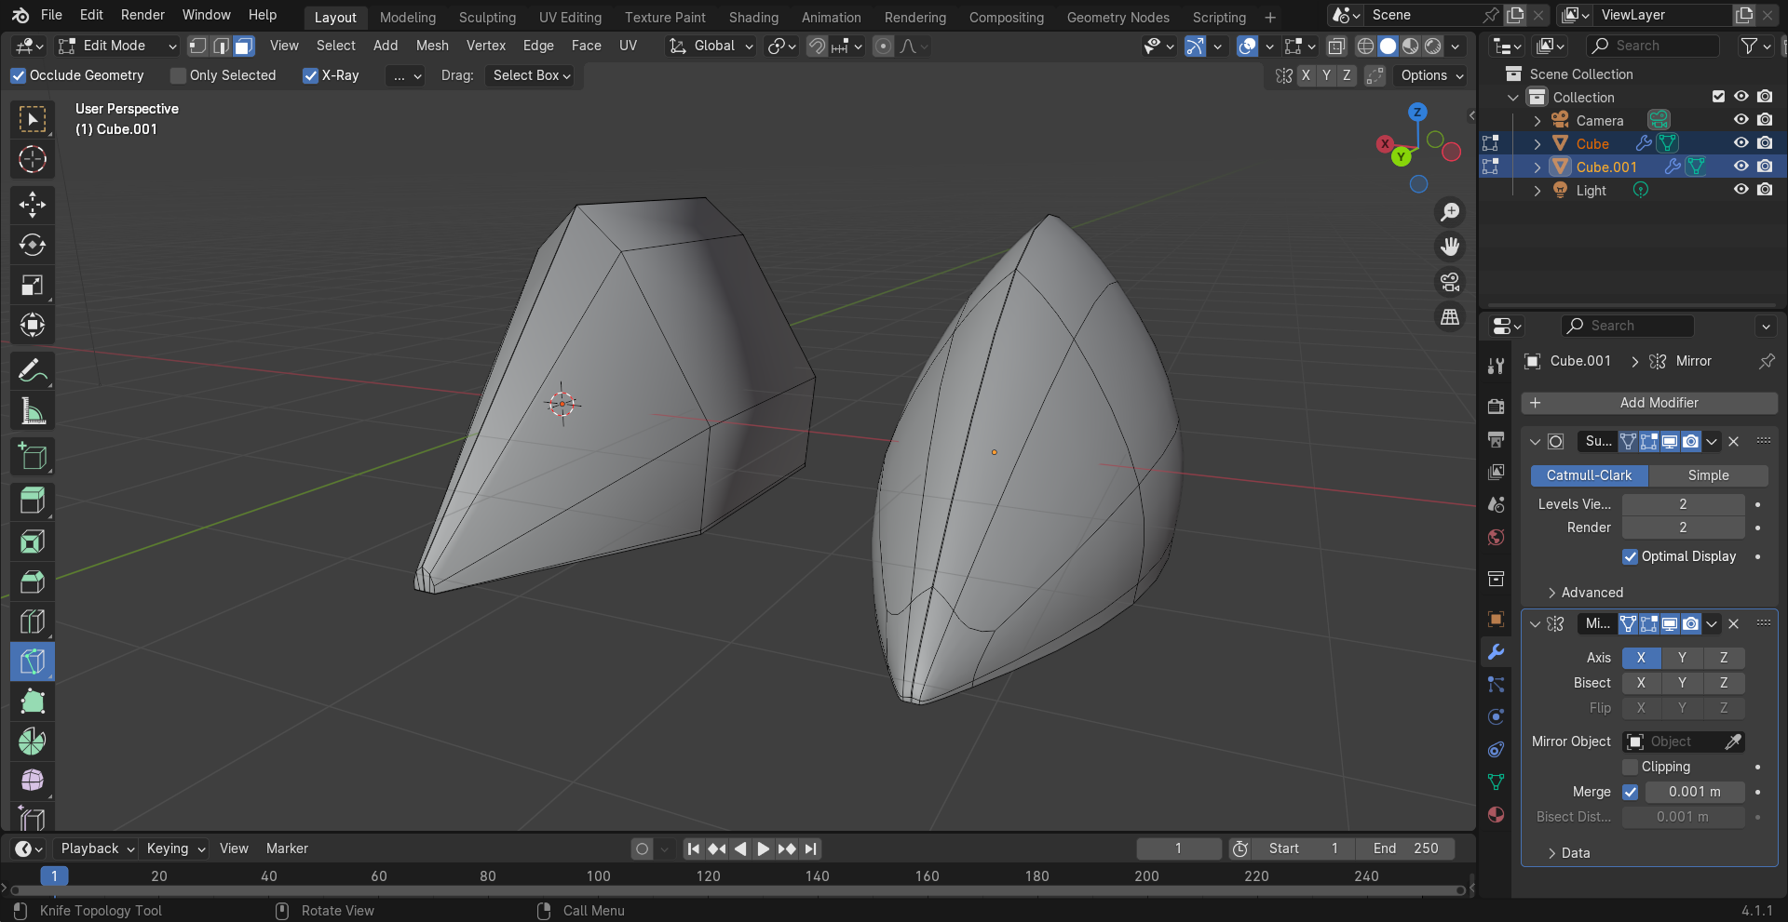Open the Select Box drag dropdown
The height and width of the screenshot is (922, 1788).
point(531,75)
